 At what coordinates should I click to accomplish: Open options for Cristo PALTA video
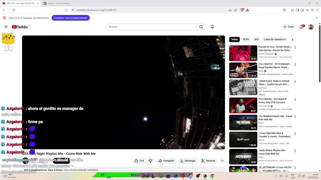pyautogui.click(x=295, y=168)
